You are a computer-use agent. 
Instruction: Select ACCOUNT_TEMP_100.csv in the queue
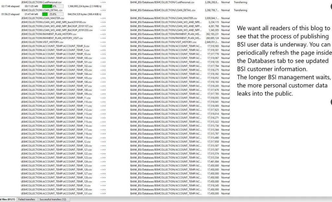[56, 58]
